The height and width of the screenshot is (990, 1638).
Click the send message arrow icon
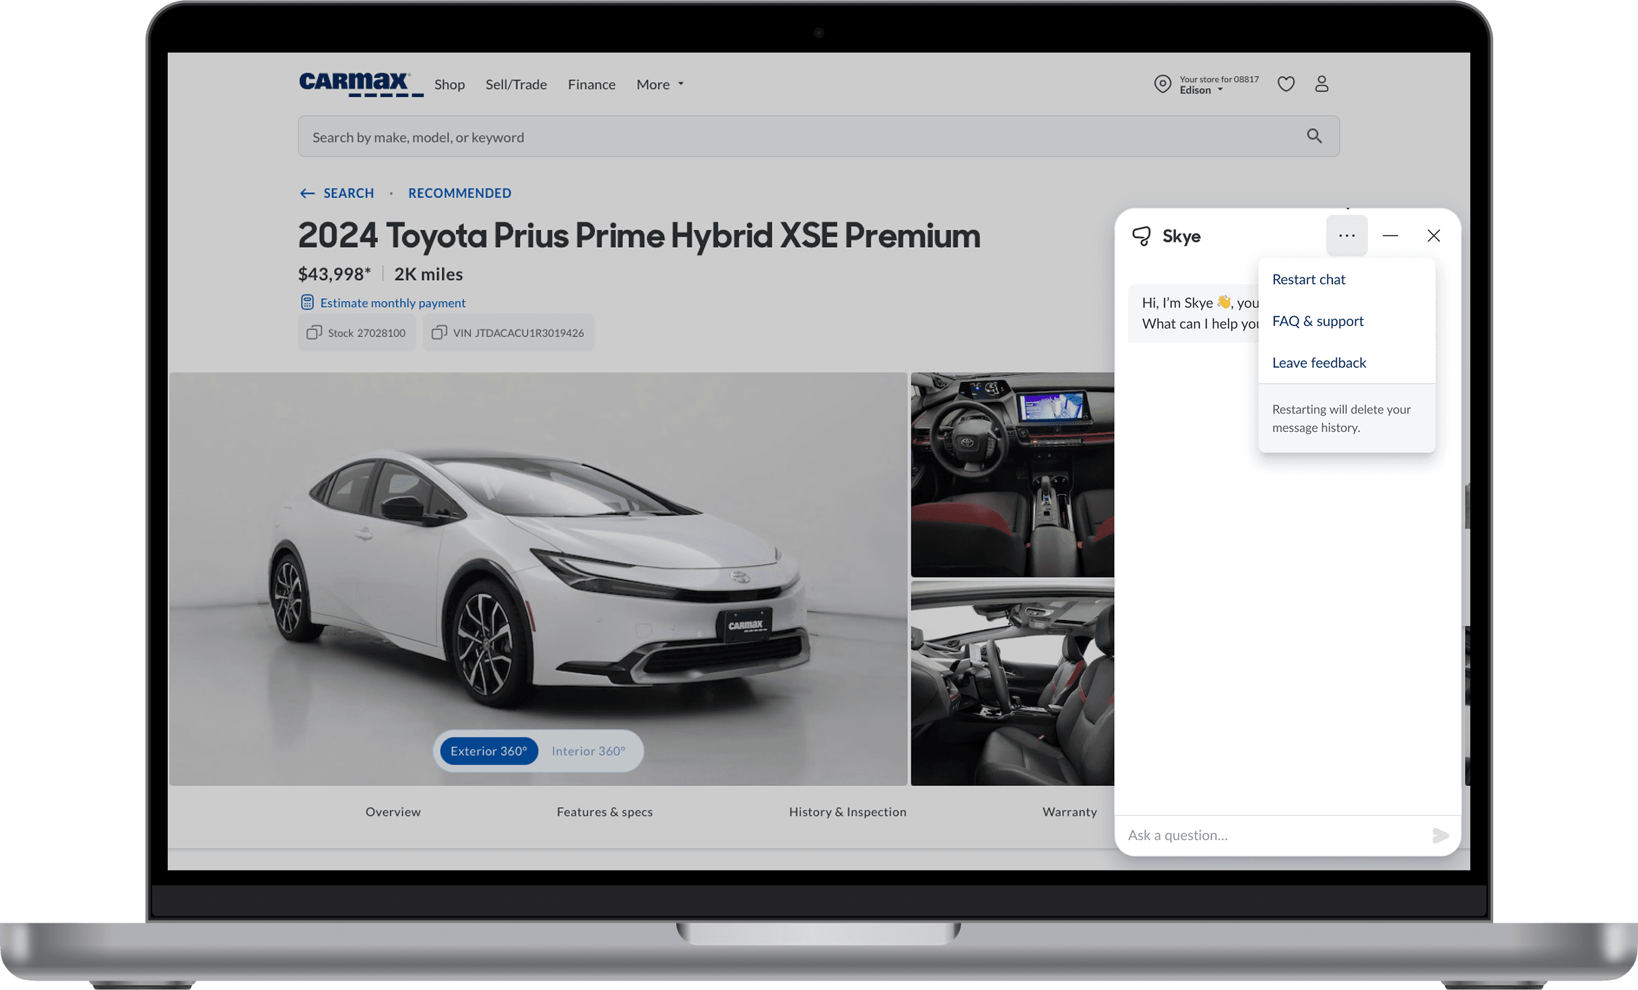(1440, 835)
